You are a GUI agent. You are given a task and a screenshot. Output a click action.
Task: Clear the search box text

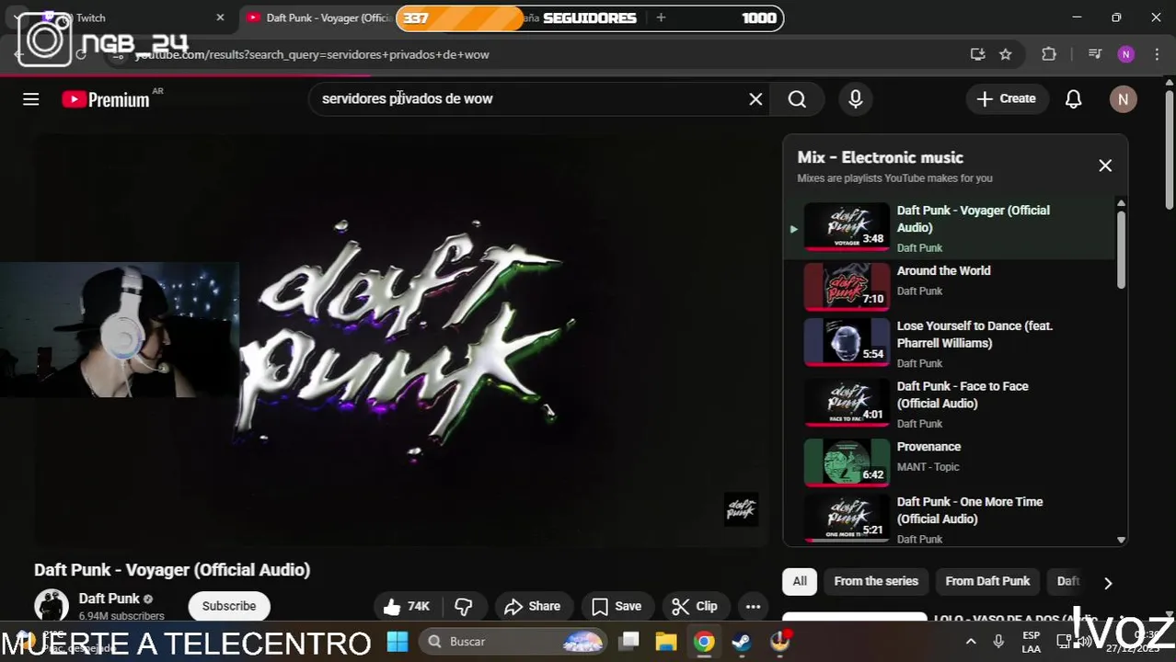(x=755, y=99)
